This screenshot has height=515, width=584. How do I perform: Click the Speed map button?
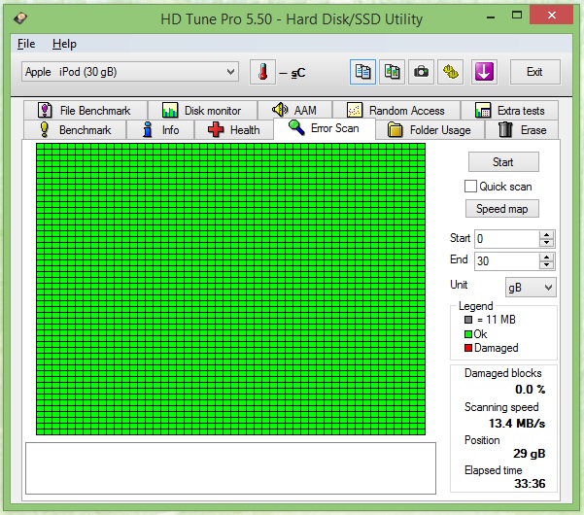(x=501, y=209)
